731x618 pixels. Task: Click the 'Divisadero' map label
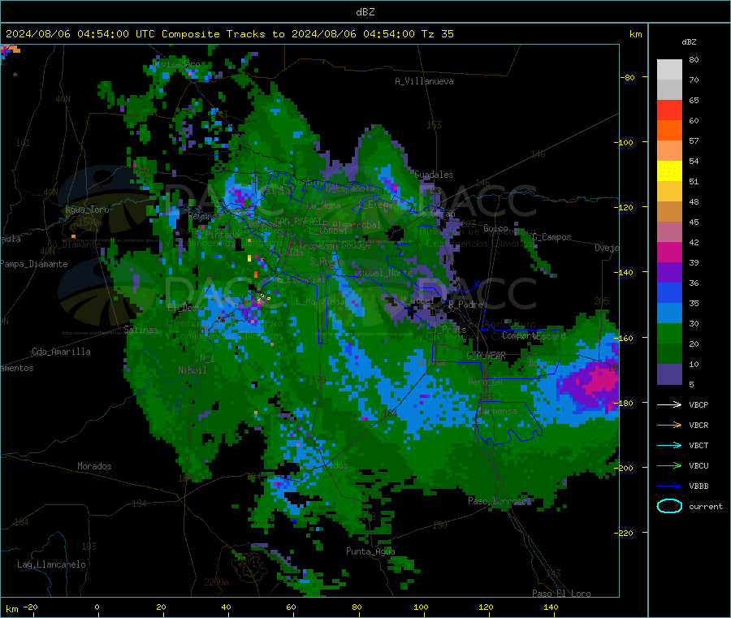pos(175,64)
